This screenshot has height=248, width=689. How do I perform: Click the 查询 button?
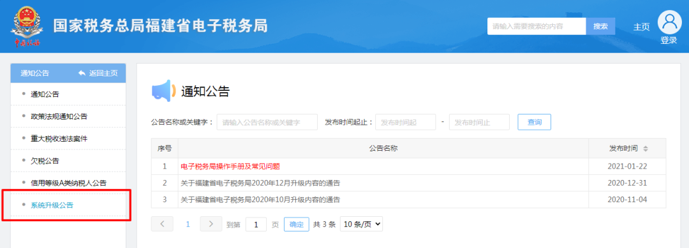(x=535, y=122)
